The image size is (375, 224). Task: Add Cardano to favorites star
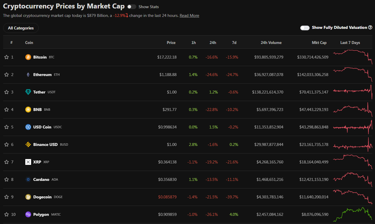pos(6,179)
